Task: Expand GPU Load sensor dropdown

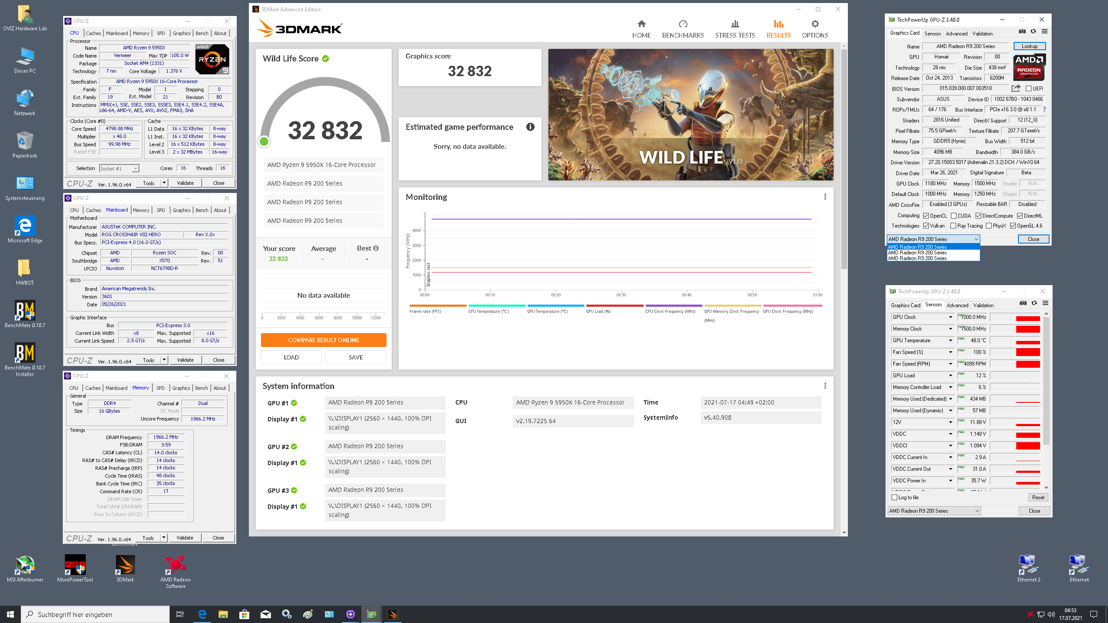Action: point(950,376)
